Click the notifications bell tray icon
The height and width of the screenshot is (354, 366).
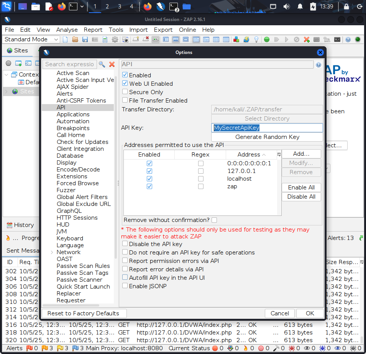tap(300, 7)
